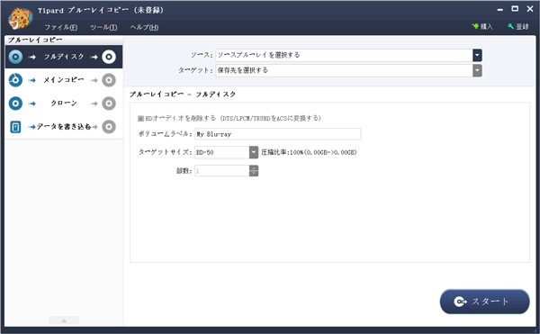Switch to データを書き込む mode
This screenshot has height=334, width=540.
pyautogui.click(x=64, y=127)
